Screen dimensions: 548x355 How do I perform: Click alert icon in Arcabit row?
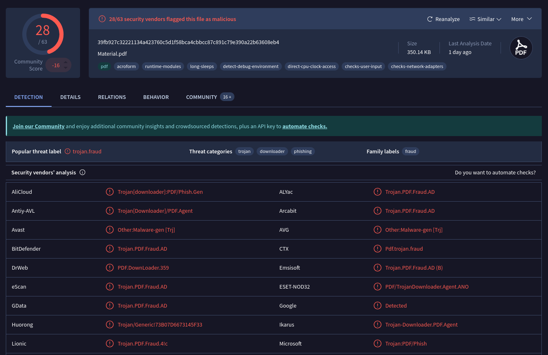click(378, 211)
